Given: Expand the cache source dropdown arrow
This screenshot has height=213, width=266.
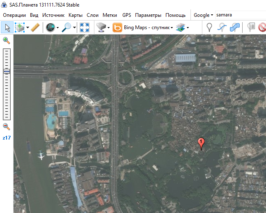Looking at the screenshot, I should [x=108, y=27].
